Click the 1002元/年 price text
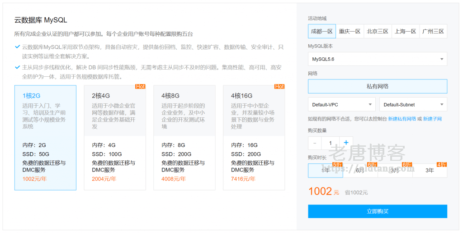The height and width of the screenshot is (233, 463). (34, 179)
